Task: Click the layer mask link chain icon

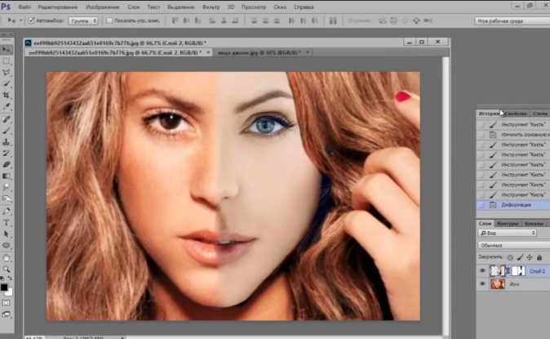Action: (x=508, y=271)
